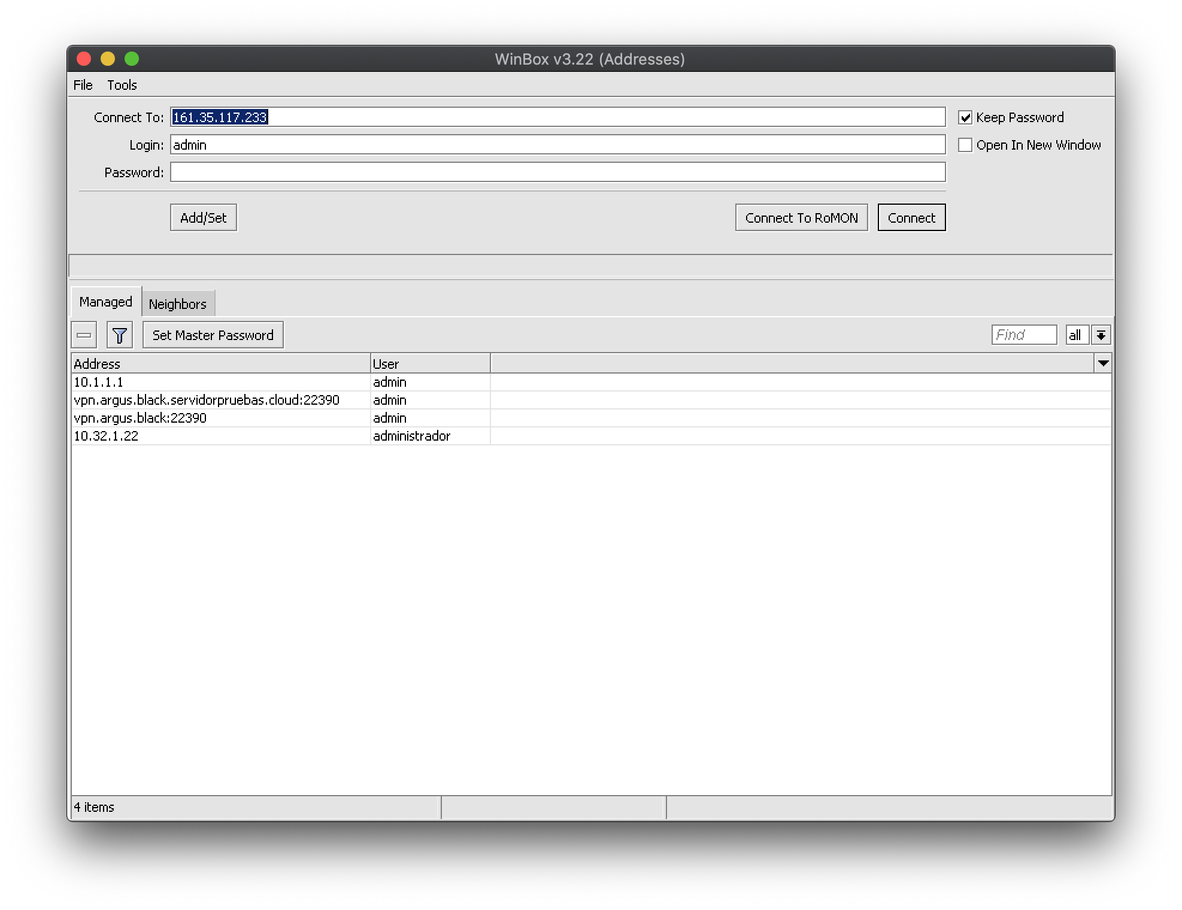Click the 'all' filter column field

point(1077,335)
